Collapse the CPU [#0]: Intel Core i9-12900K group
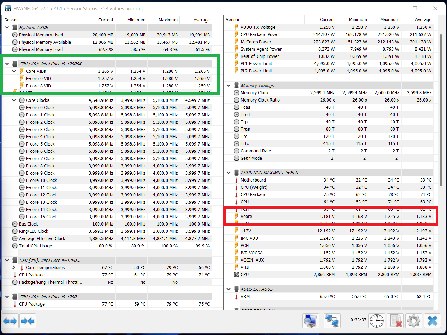 pos(7,64)
